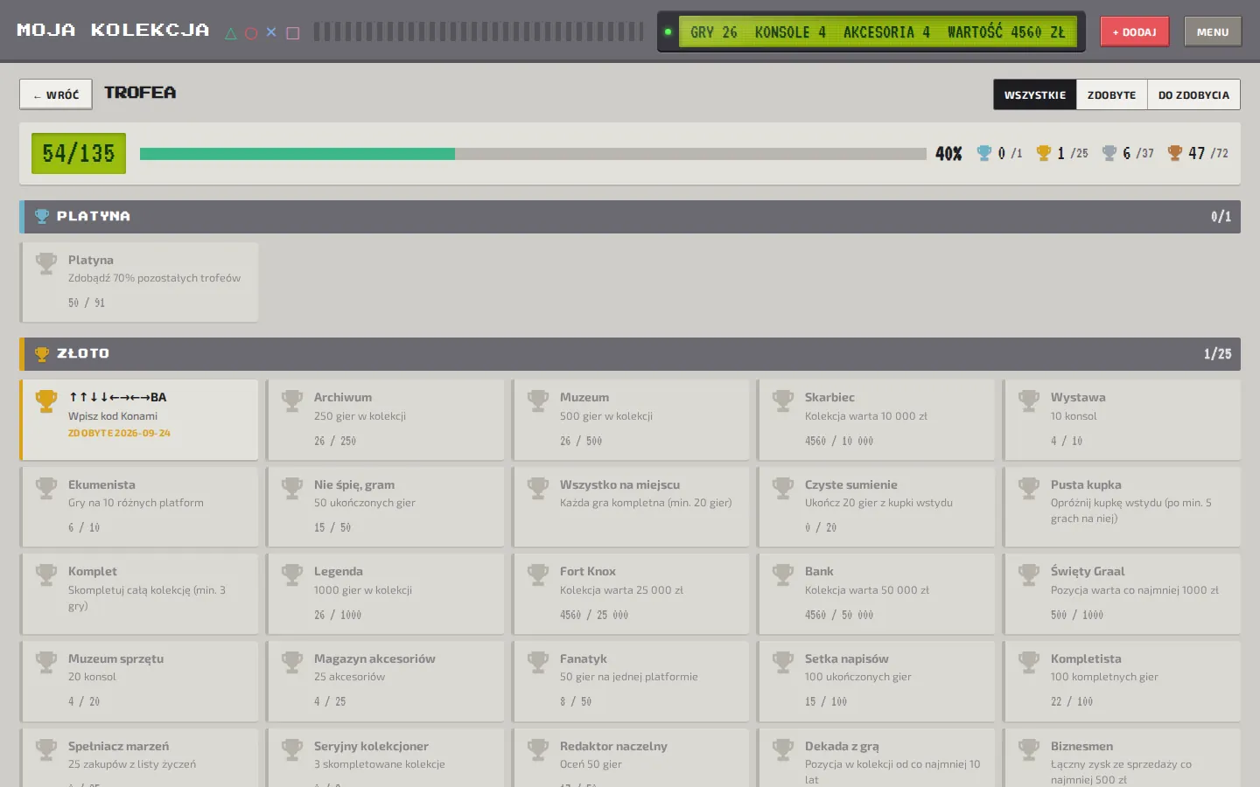This screenshot has width=1260, height=787.
Task: Click the trophy icon on the Ekumenista card
Action: pos(46,488)
